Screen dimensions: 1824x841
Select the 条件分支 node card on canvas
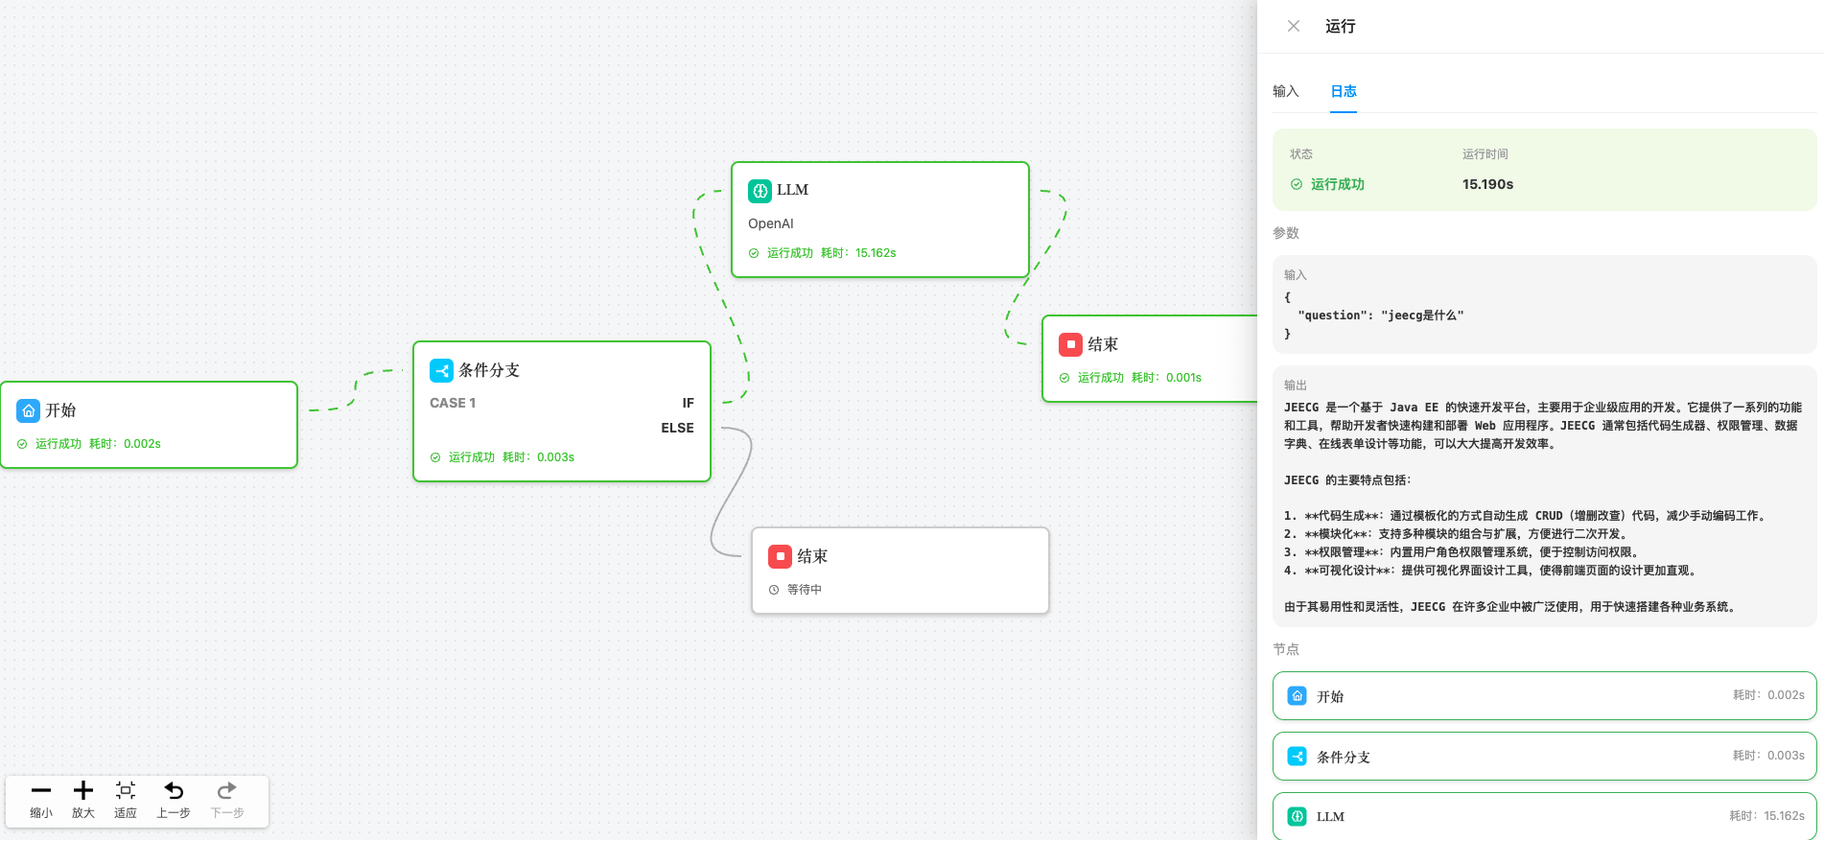click(562, 411)
